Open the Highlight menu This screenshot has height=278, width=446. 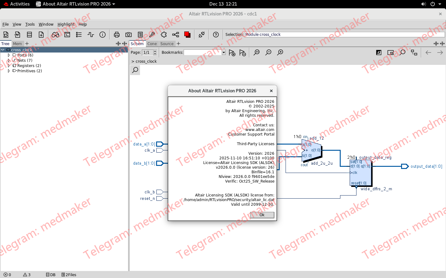66,24
